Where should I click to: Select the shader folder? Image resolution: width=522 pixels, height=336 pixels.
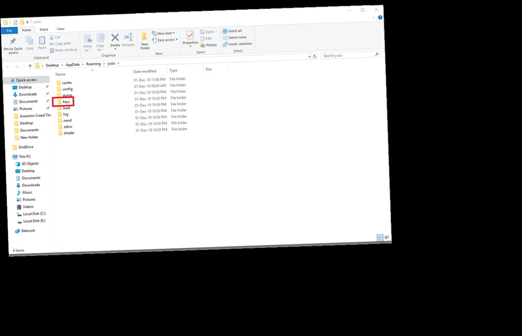[x=66, y=133]
